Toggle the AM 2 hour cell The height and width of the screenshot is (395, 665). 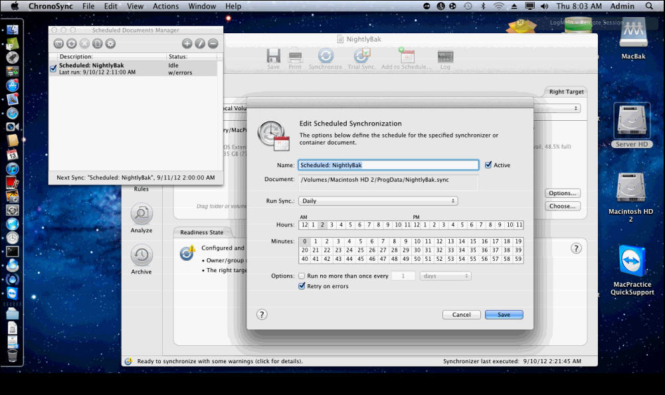(x=322, y=225)
